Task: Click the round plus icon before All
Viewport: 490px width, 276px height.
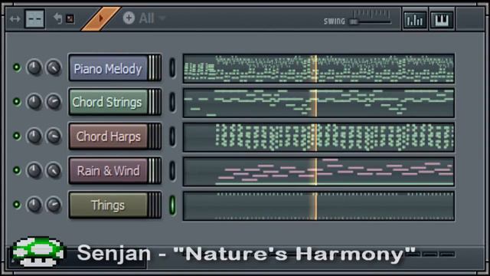Action: tap(129, 18)
